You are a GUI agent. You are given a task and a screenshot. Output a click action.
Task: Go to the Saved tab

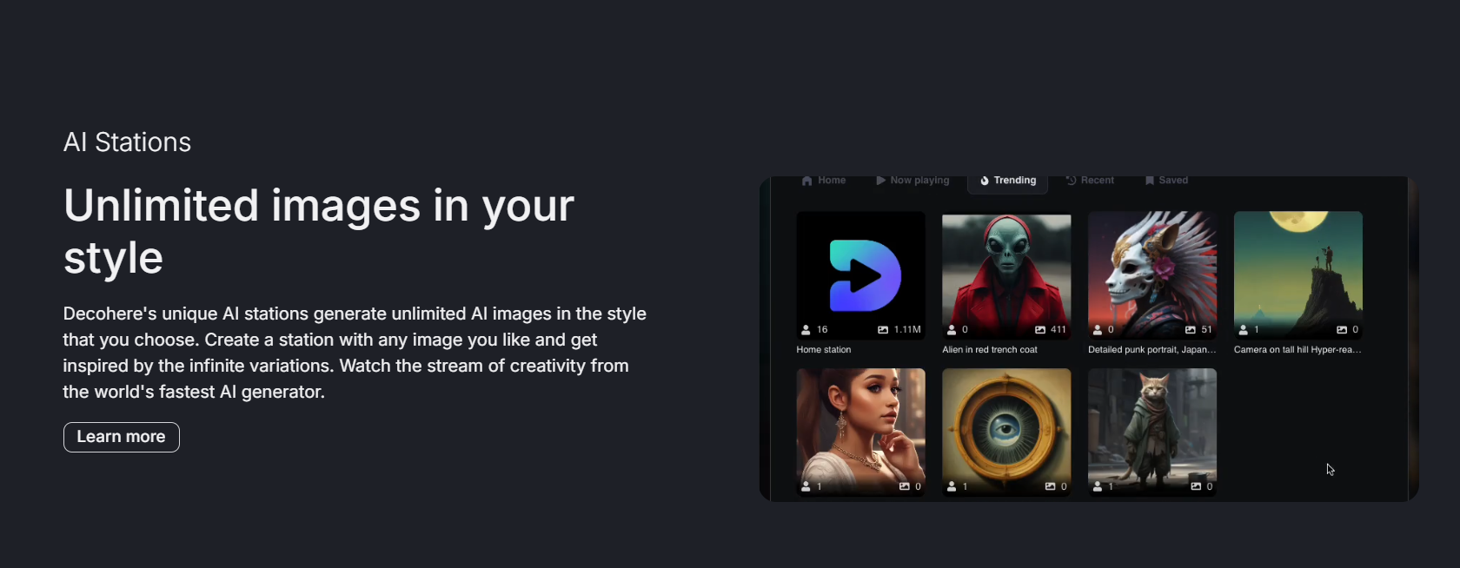click(x=1166, y=181)
